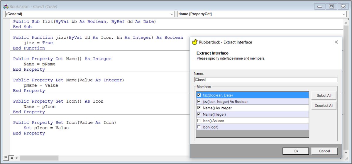Click the 'Public Property Get Name()' line
352x164 pixels.
click(x=62, y=59)
